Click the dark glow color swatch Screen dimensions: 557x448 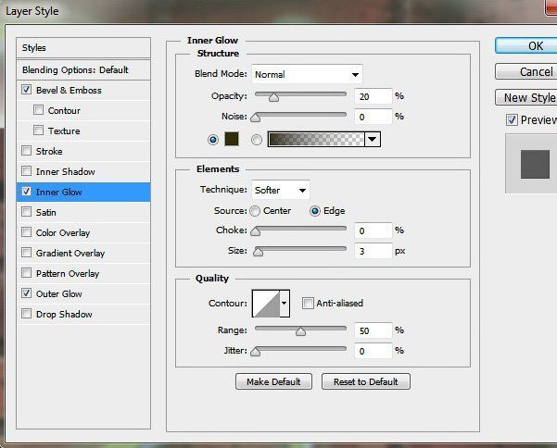[232, 139]
